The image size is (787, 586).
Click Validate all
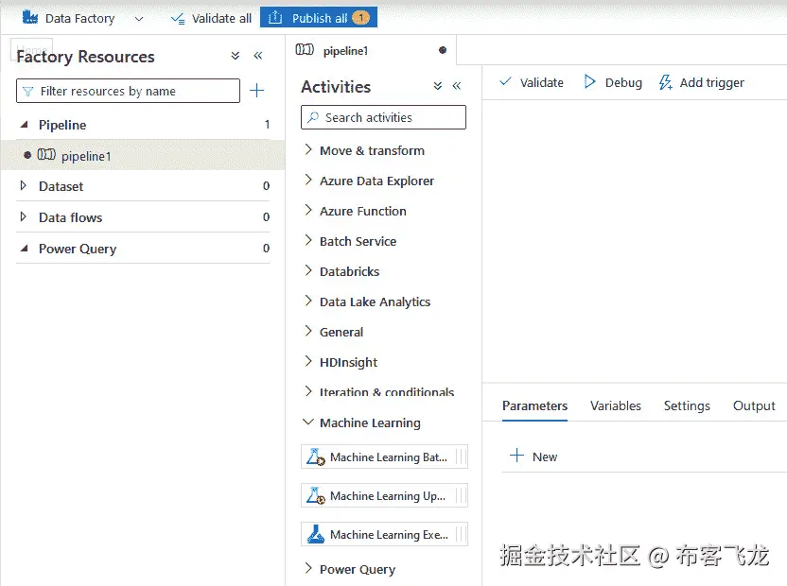click(x=211, y=19)
